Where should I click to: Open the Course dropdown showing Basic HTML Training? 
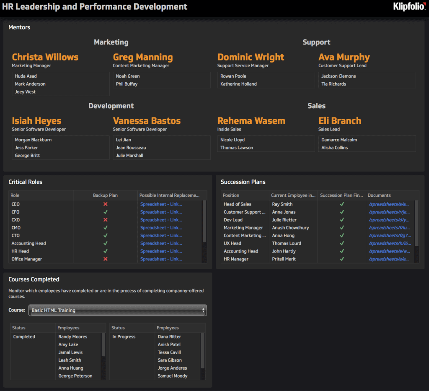117,310
